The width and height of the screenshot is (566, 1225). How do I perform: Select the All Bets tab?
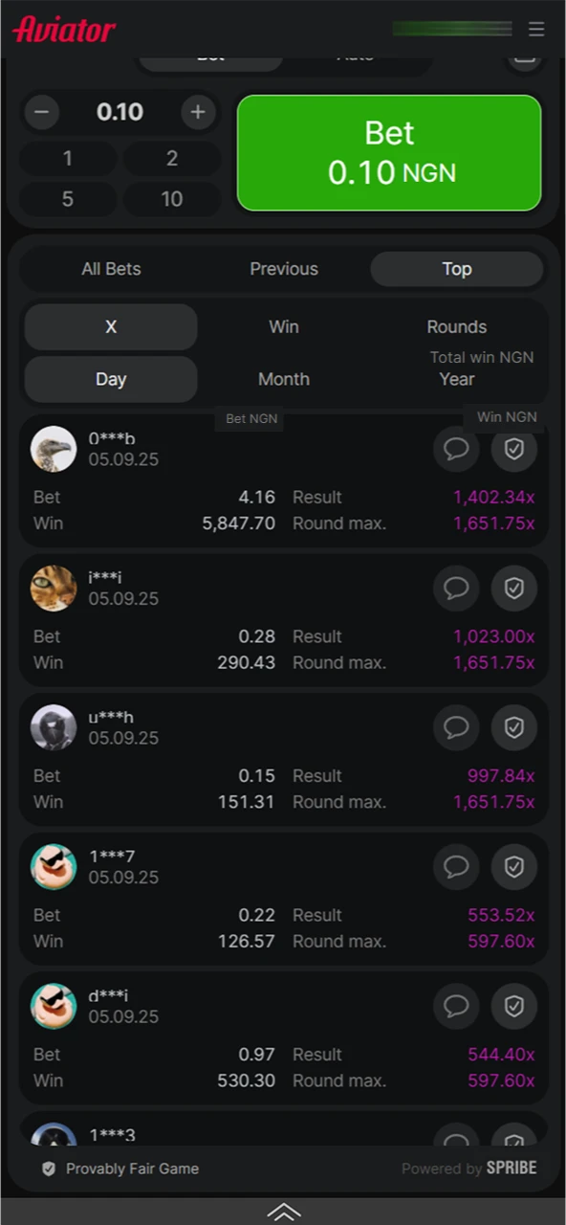pos(111,269)
